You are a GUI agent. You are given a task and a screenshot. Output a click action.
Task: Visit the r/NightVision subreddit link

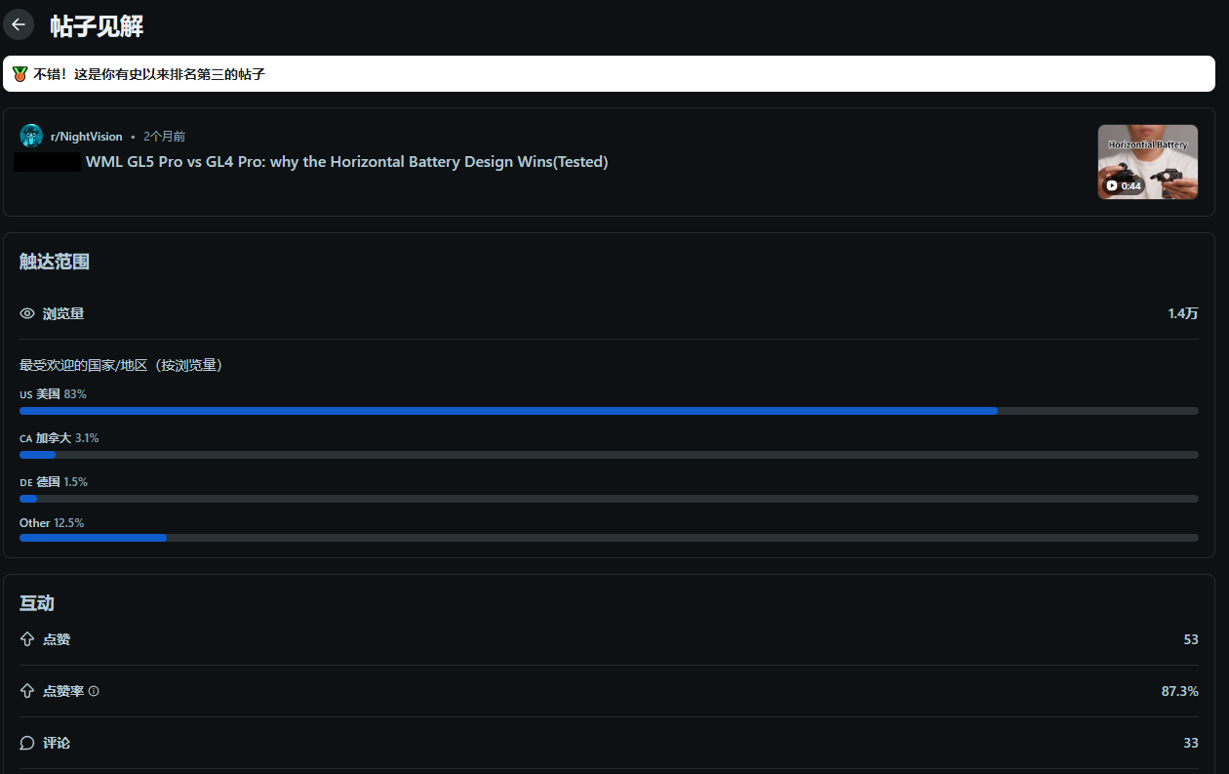coord(87,137)
